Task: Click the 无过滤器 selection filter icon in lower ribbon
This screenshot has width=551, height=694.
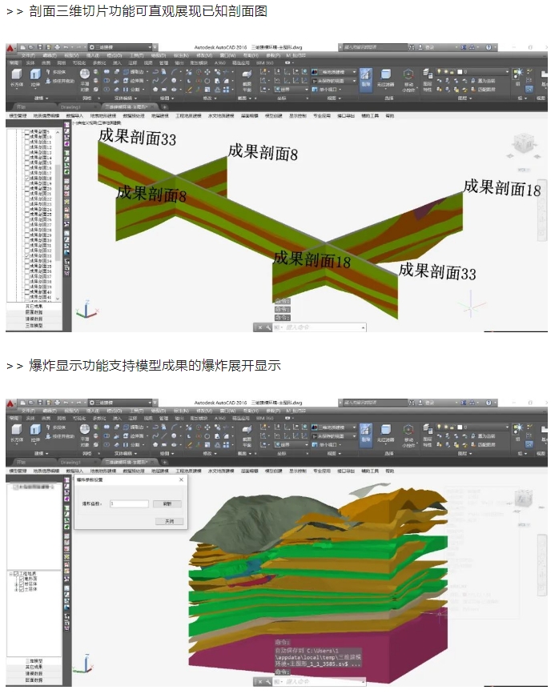Action: 386,431
